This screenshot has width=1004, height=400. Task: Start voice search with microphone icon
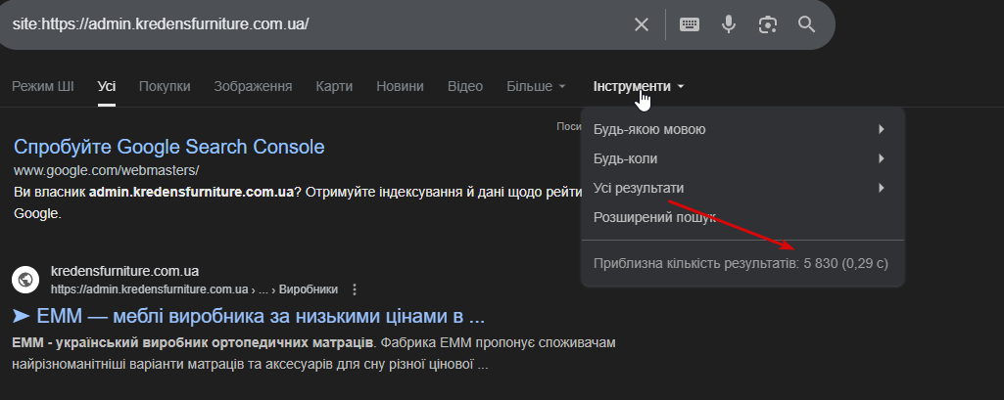(728, 24)
